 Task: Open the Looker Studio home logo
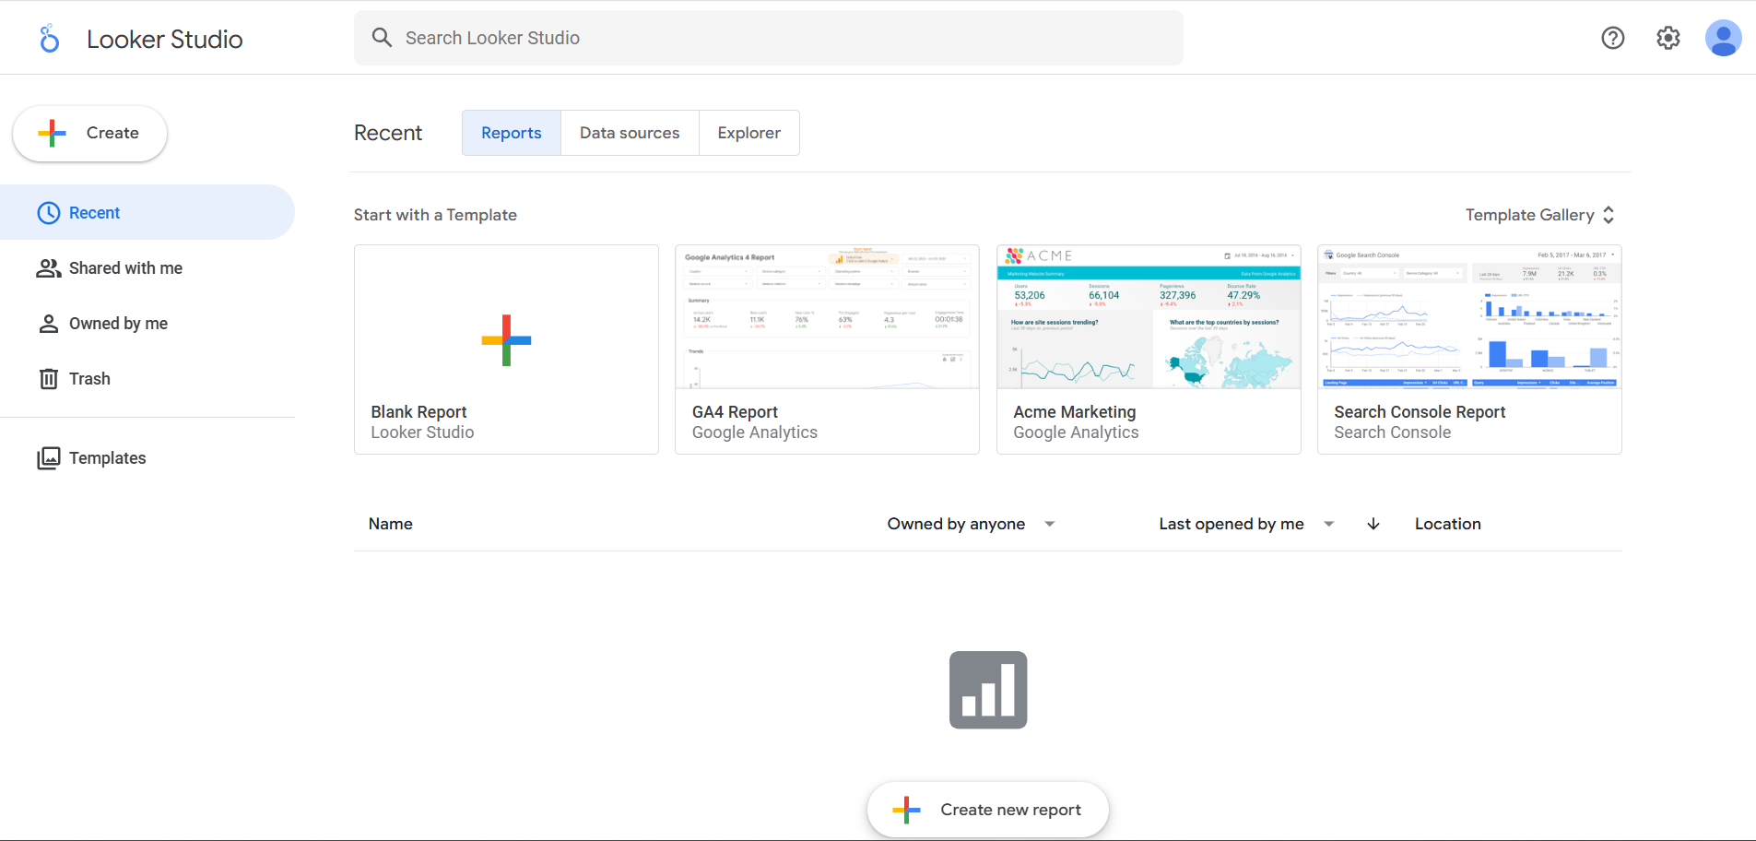(140, 38)
